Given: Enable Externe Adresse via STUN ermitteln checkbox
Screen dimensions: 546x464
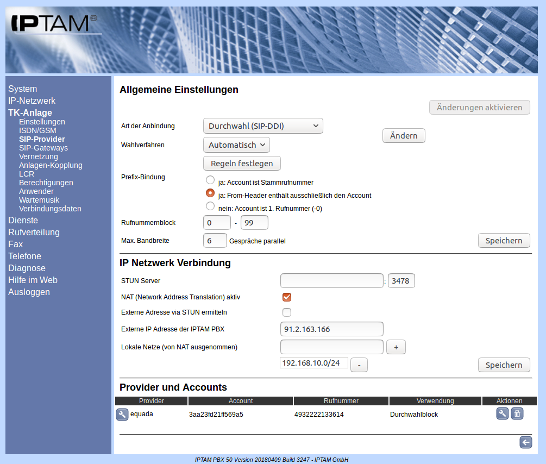Looking at the screenshot, I should [287, 312].
